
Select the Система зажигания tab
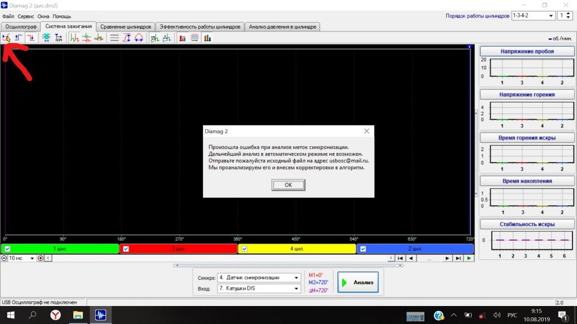coord(68,26)
